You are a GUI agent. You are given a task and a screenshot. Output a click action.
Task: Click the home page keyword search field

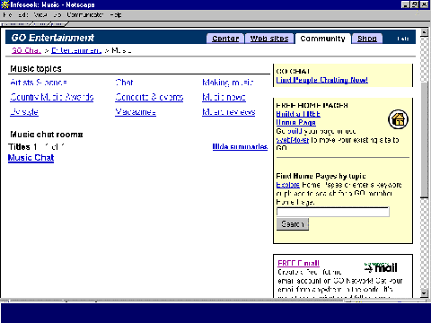(x=333, y=212)
